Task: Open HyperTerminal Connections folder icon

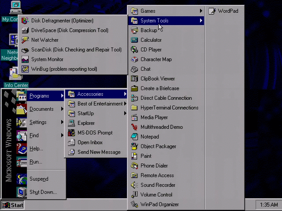Action: tap(134, 108)
